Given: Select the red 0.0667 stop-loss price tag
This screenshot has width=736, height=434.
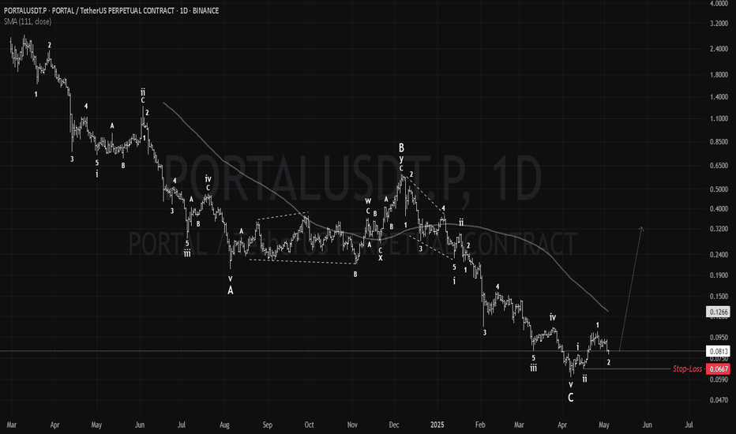Looking at the screenshot, I should coord(718,369).
